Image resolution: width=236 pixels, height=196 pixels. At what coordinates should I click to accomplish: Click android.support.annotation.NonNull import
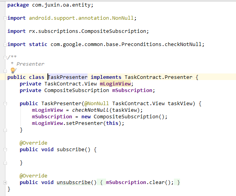[x=81, y=18]
